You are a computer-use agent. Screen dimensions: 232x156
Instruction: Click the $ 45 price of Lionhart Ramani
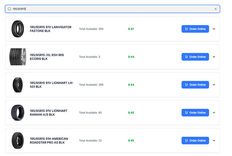tap(131, 113)
